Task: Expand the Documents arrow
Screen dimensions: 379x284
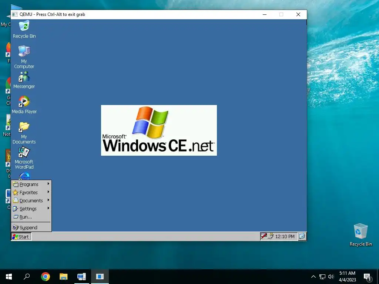Action: pyautogui.click(x=48, y=200)
